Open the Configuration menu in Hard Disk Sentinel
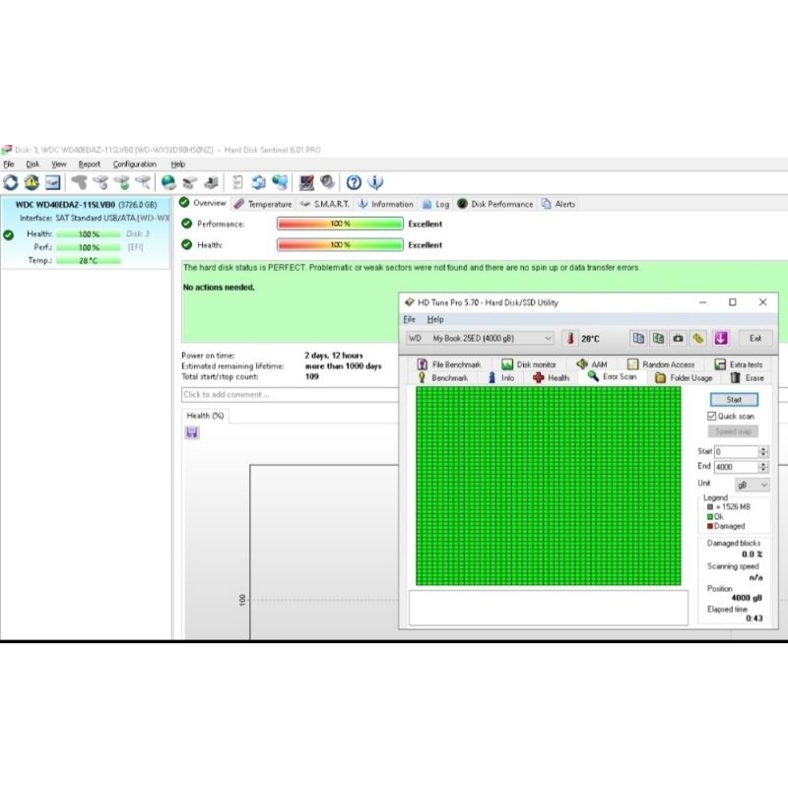This screenshot has height=788, width=788. [x=135, y=164]
